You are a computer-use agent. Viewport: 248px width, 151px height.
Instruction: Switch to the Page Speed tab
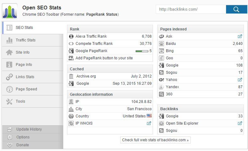(33, 89)
